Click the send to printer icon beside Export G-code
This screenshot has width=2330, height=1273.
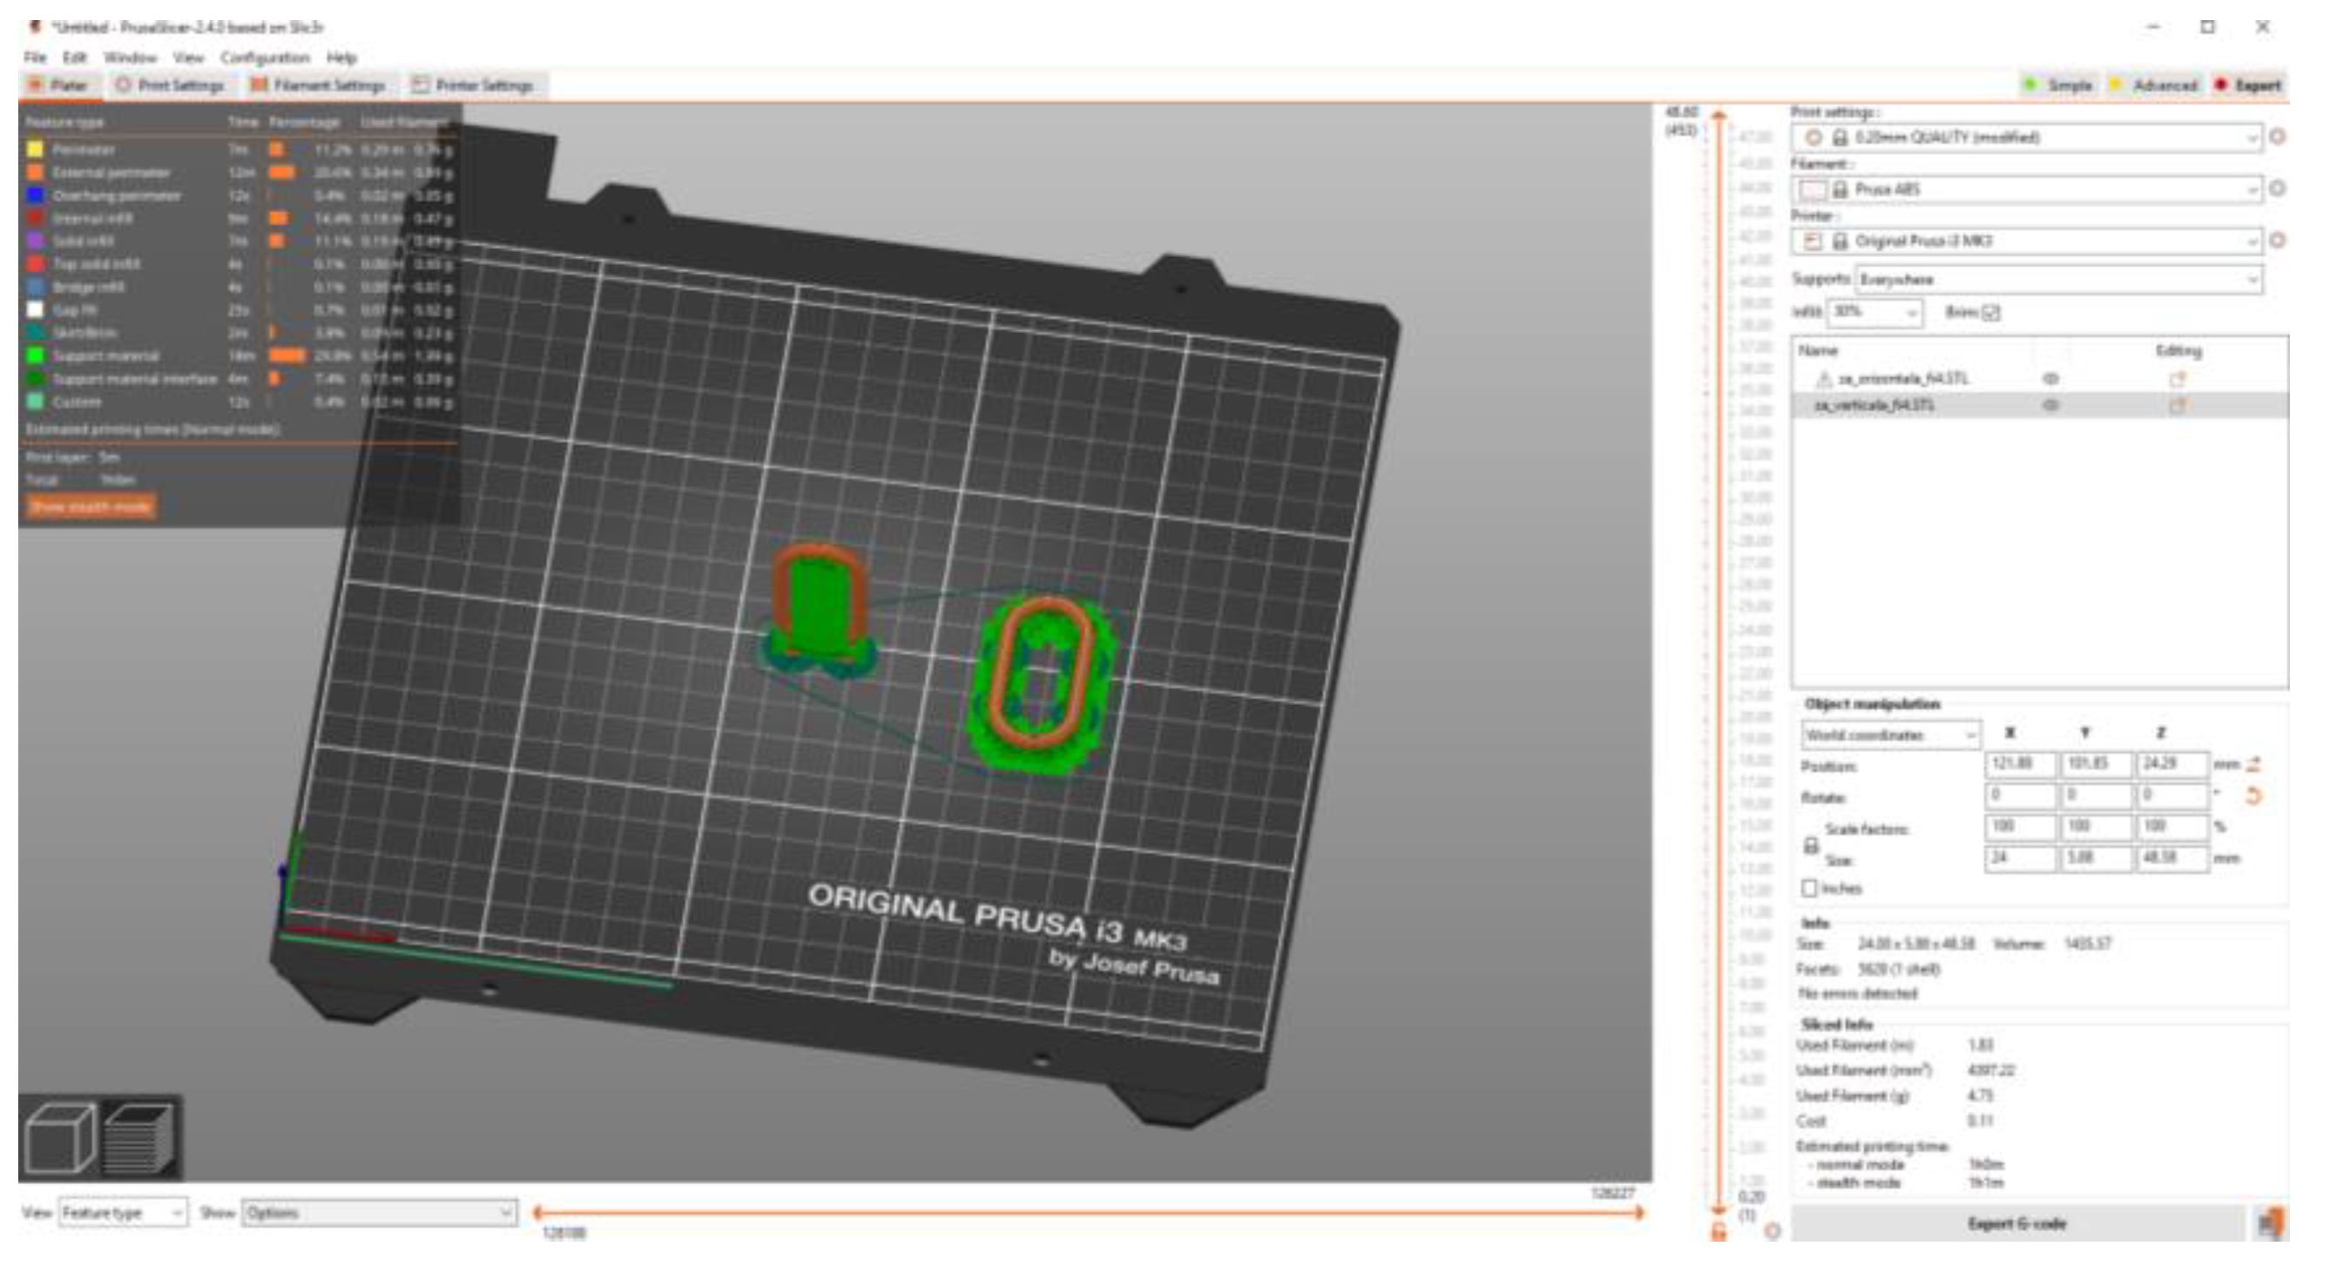point(2272,1224)
